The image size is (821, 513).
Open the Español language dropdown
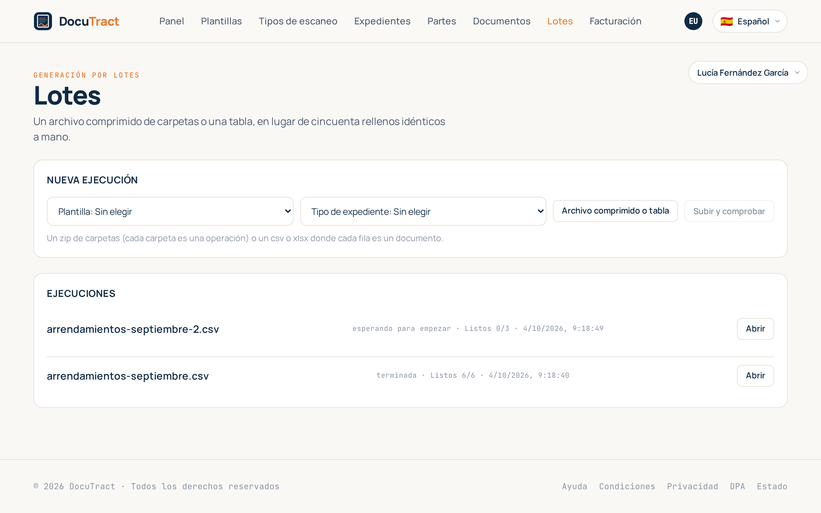click(750, 21)
